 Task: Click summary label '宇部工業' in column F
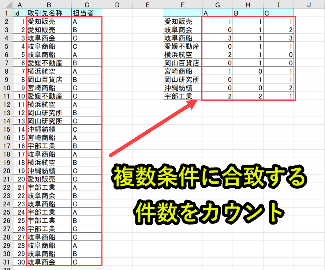coord(183,96)
